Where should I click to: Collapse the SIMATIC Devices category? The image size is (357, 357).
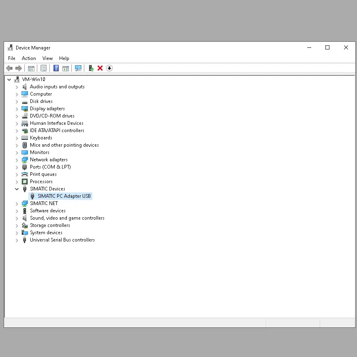[x=17, y=189]
